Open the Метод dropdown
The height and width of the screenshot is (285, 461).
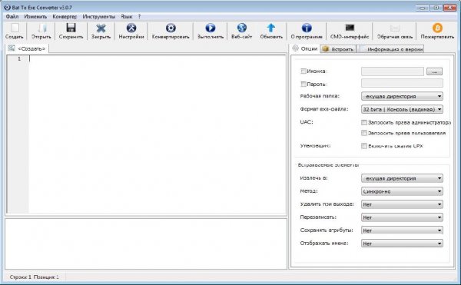click(x=402, y=191)
